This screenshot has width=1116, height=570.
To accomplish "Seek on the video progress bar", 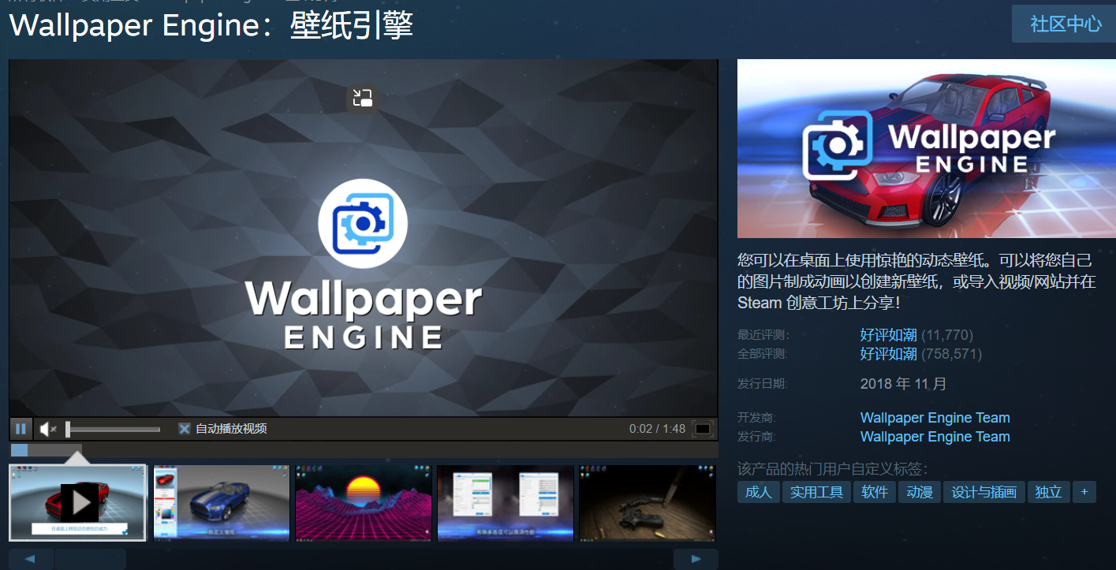I will (x=364, y=450).
